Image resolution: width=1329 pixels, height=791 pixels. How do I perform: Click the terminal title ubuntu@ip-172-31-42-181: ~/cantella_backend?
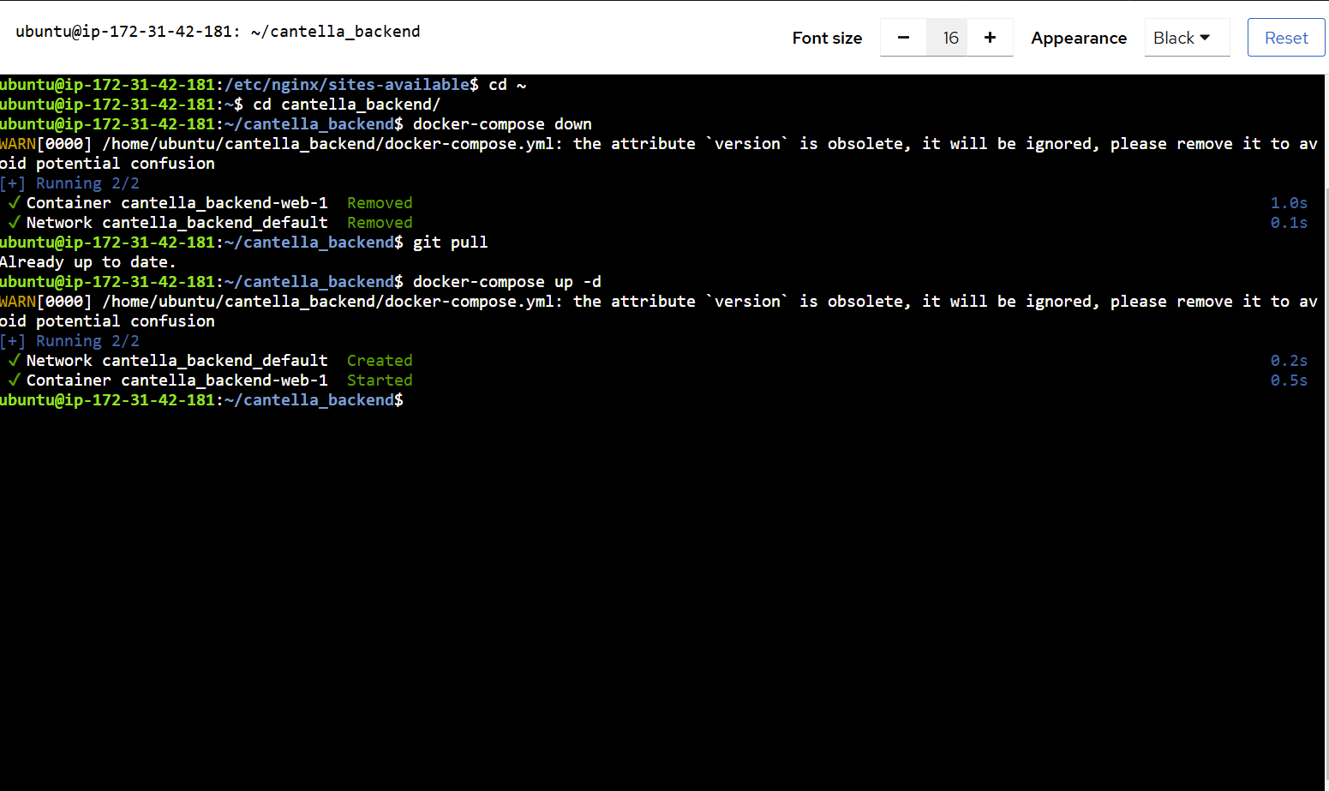[x=218, y=32]
